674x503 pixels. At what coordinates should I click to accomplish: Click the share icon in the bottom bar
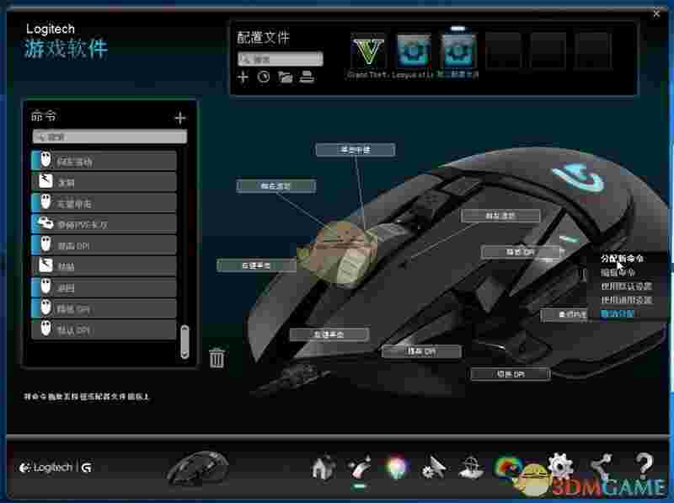(x=601, y=467)
